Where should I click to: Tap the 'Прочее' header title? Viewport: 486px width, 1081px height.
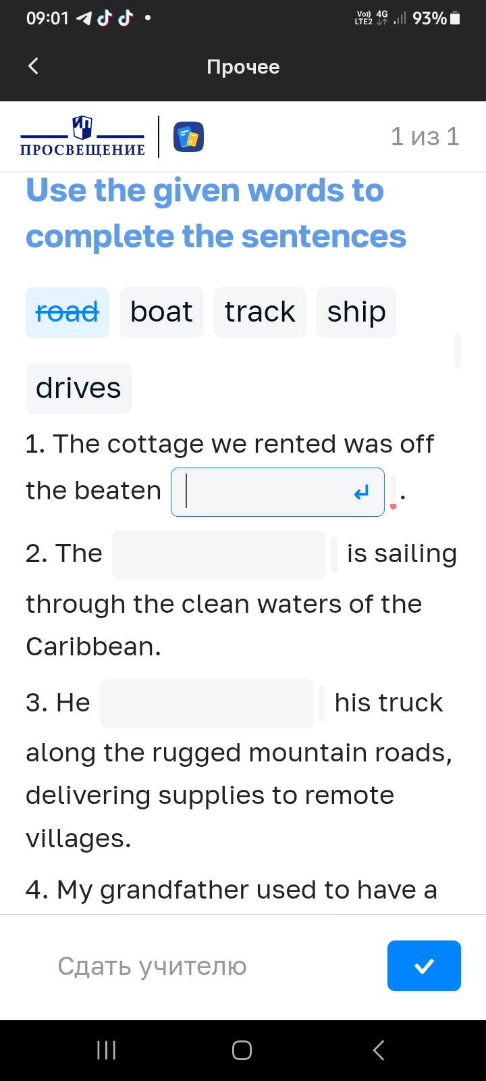[243, 67]
